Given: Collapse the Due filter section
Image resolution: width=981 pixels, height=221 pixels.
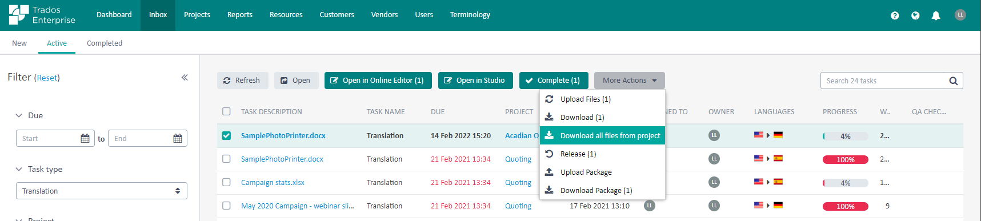Looking at the screenshot, I should click(x=19, y=115).
